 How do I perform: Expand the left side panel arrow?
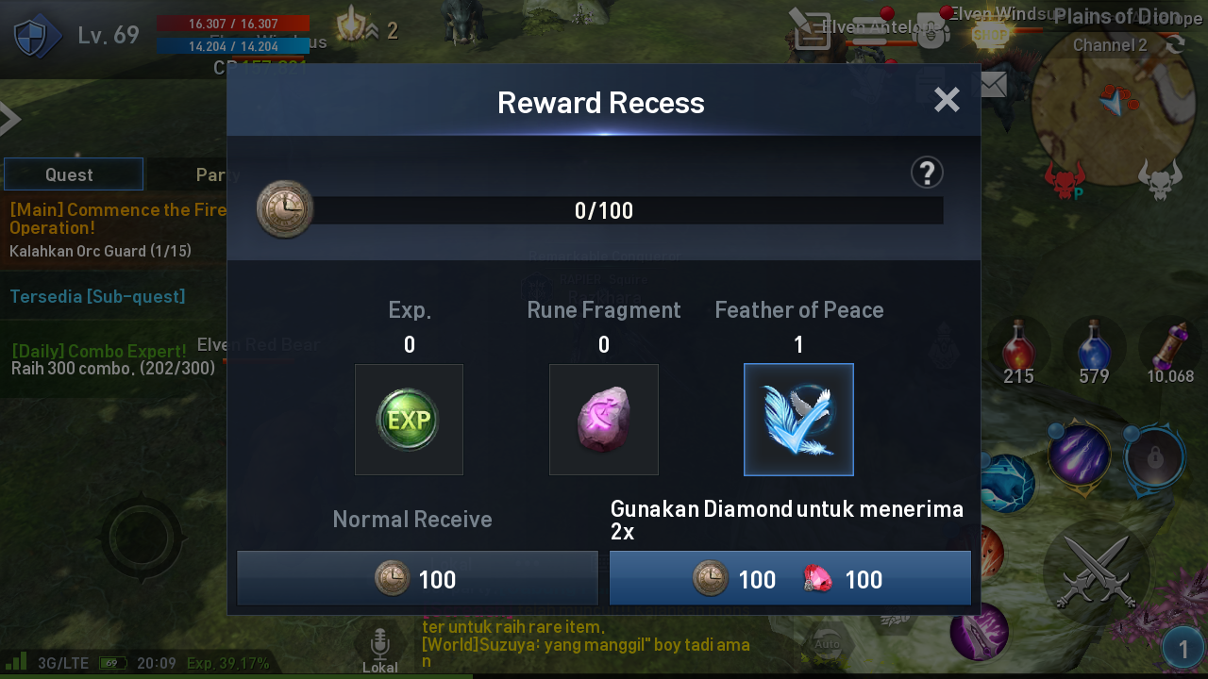click(x=9, y=119)
